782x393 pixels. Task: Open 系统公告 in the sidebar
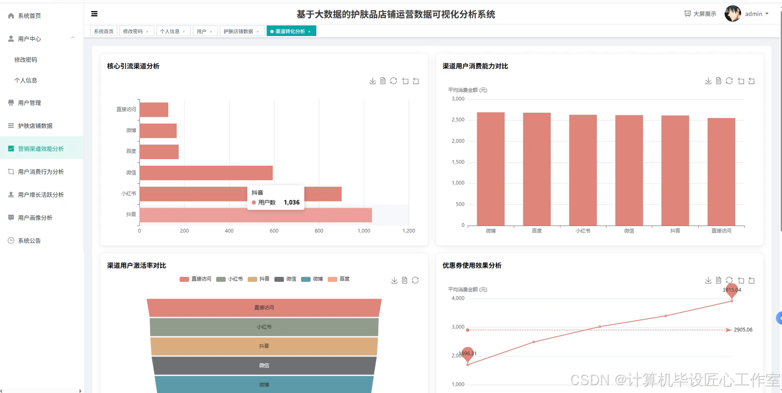(x=42, y=240)
